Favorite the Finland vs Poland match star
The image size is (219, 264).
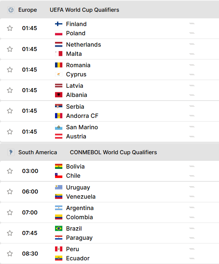[10, 28]
